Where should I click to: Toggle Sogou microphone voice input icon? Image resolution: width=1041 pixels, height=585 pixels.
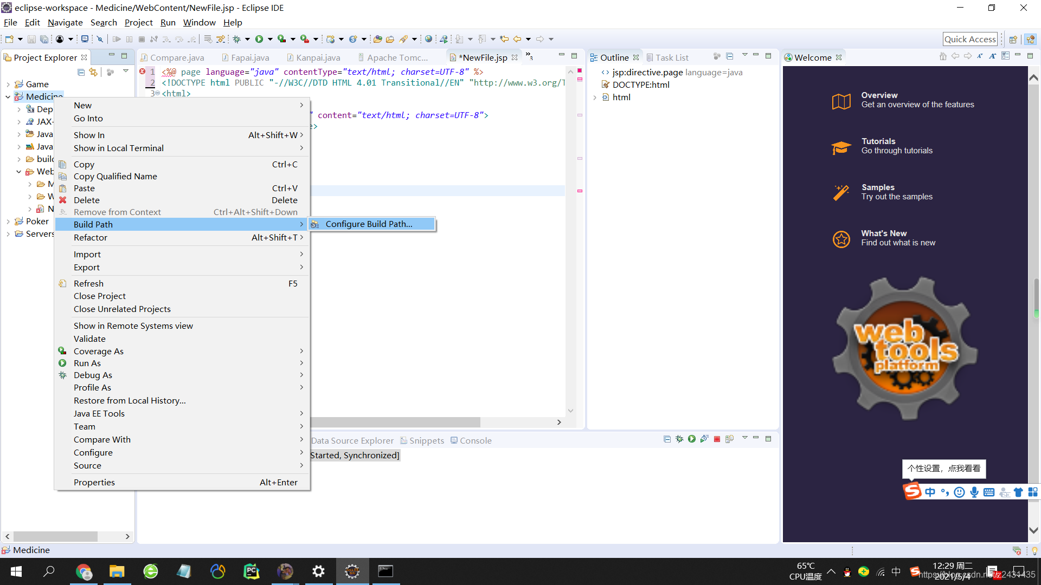974,492
